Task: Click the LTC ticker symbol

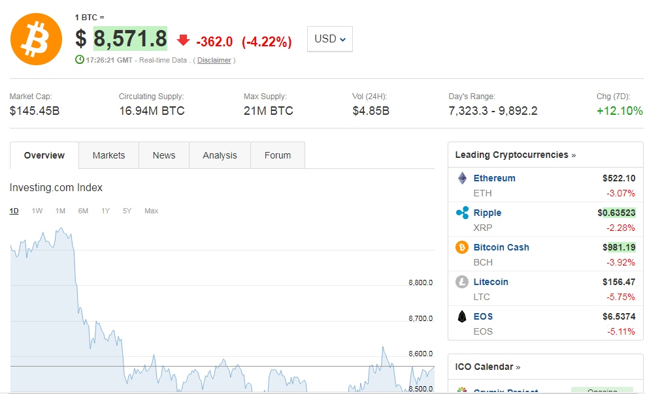Action: [482, 296]
